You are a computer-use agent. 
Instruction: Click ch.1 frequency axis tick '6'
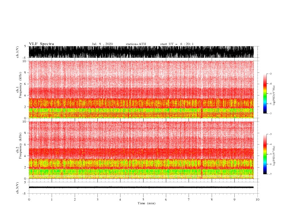[x=25, y=84]
